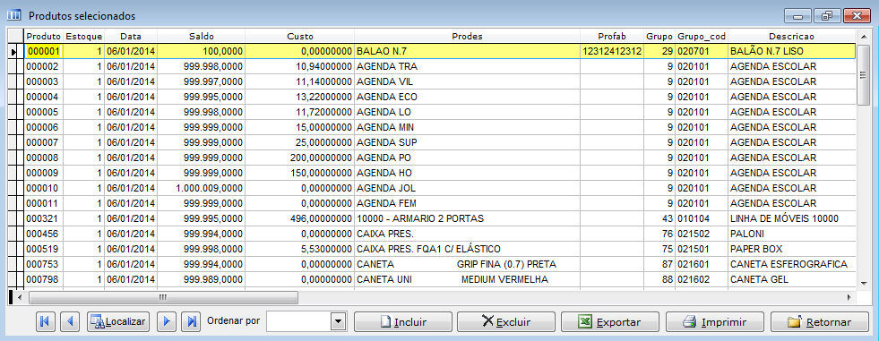
Task: Click the row selector for product 000010
Action: [x=16, y=188]
